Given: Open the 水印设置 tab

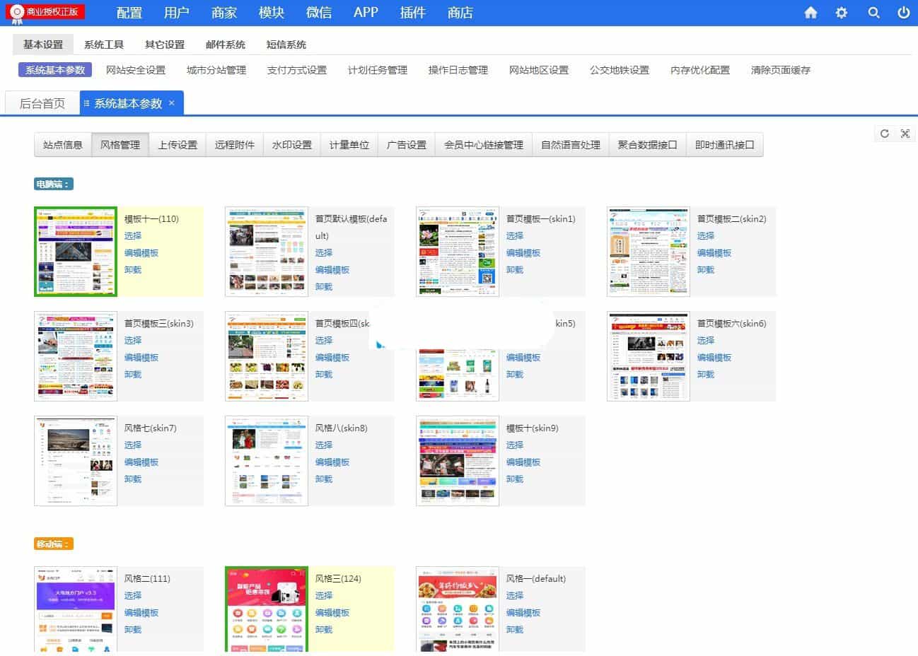Looking at the screenshot, I should tap(291, 144).
